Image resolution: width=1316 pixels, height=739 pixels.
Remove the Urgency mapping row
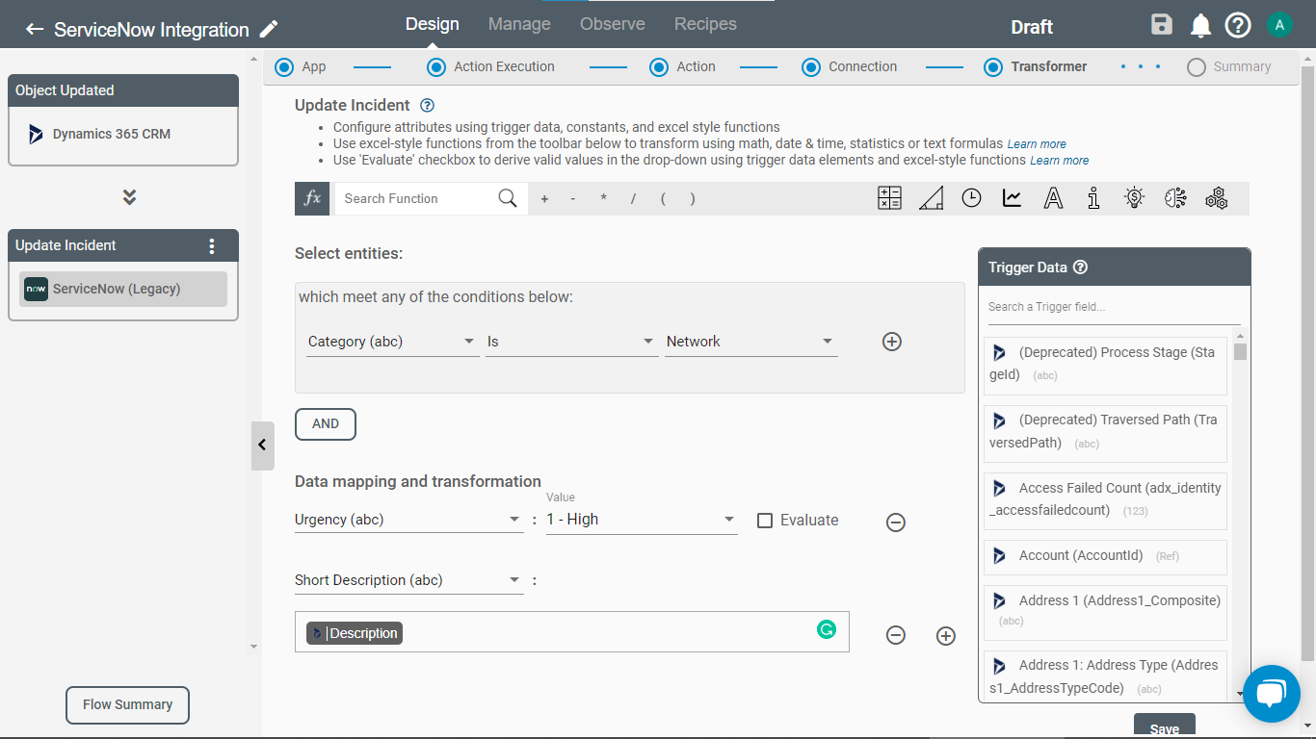(896, 522)
